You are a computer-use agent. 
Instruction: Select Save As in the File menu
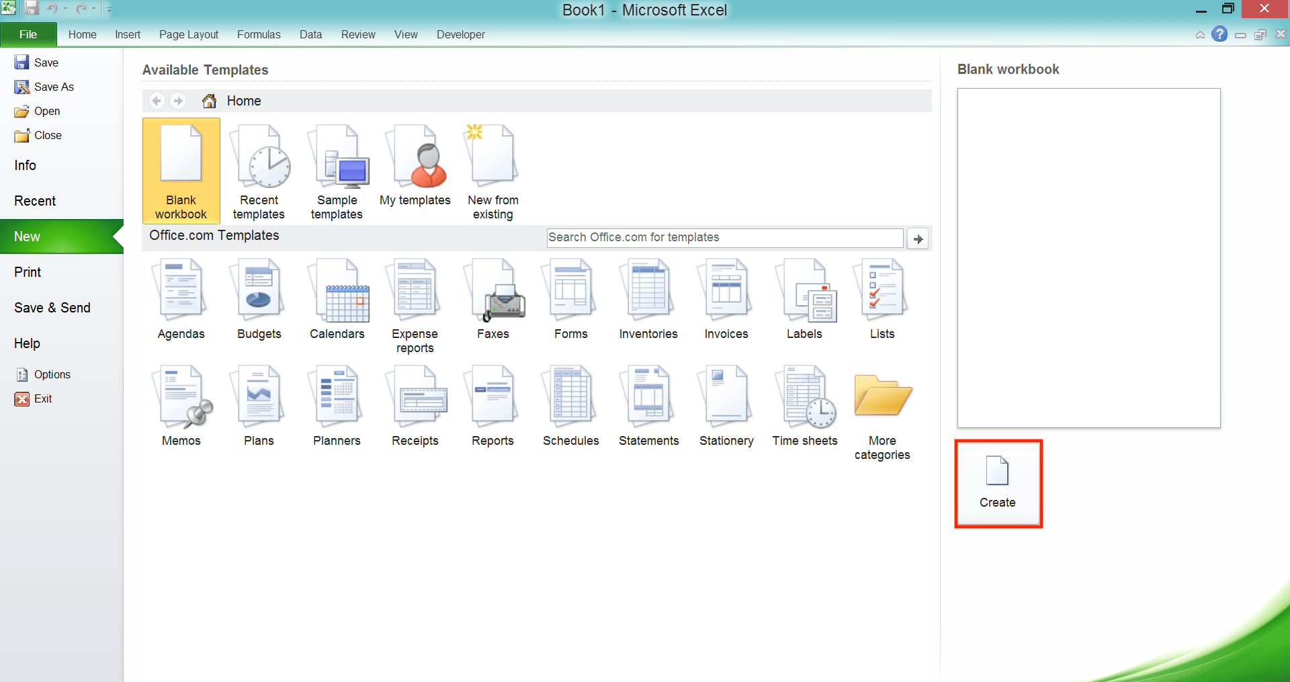click(x=54, y=87)
